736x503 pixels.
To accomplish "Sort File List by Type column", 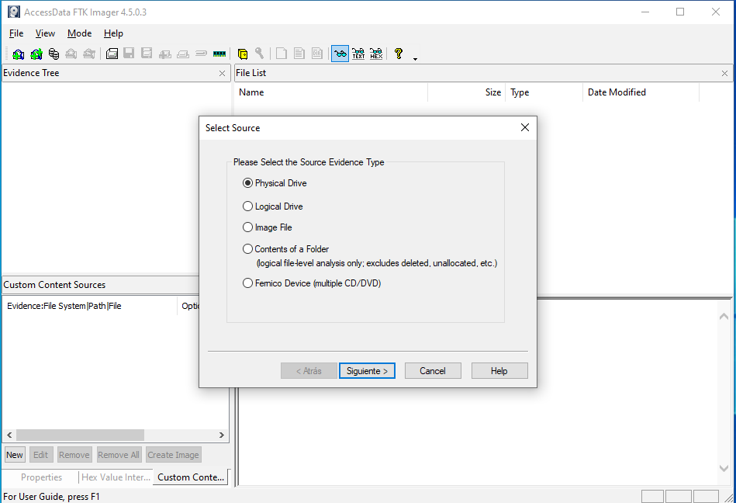I will point(544,92).
